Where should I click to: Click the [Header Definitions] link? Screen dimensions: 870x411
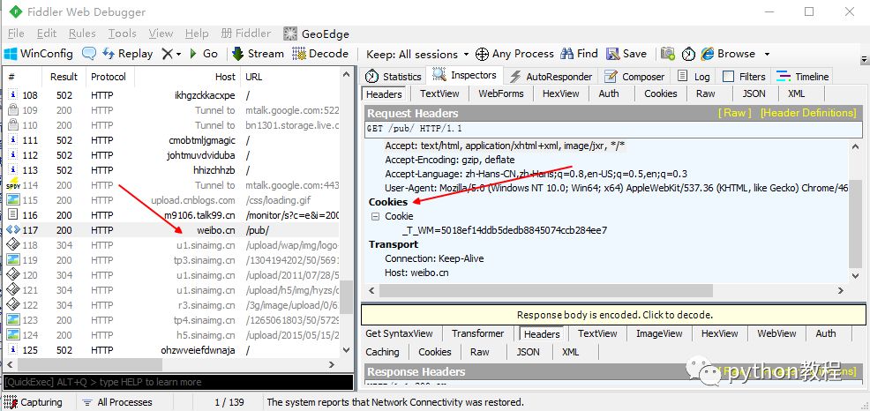[x=808, y=113]
